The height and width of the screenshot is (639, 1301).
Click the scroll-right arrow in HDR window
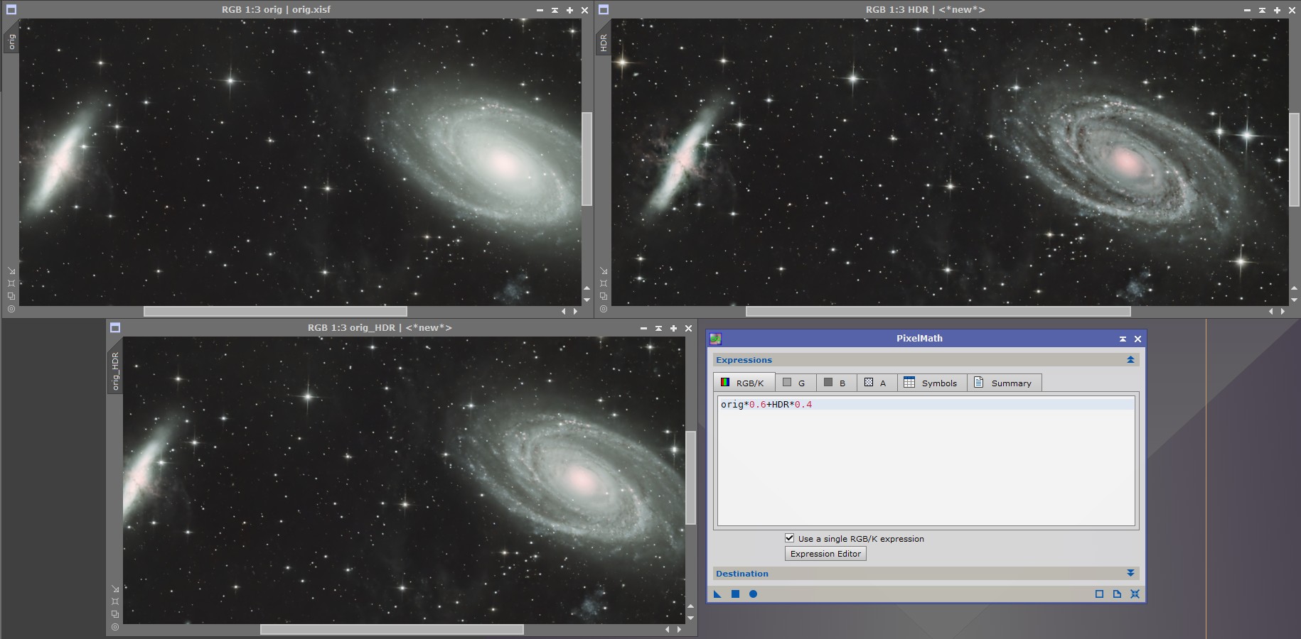pyautogui.click(x=1283, y=311)
